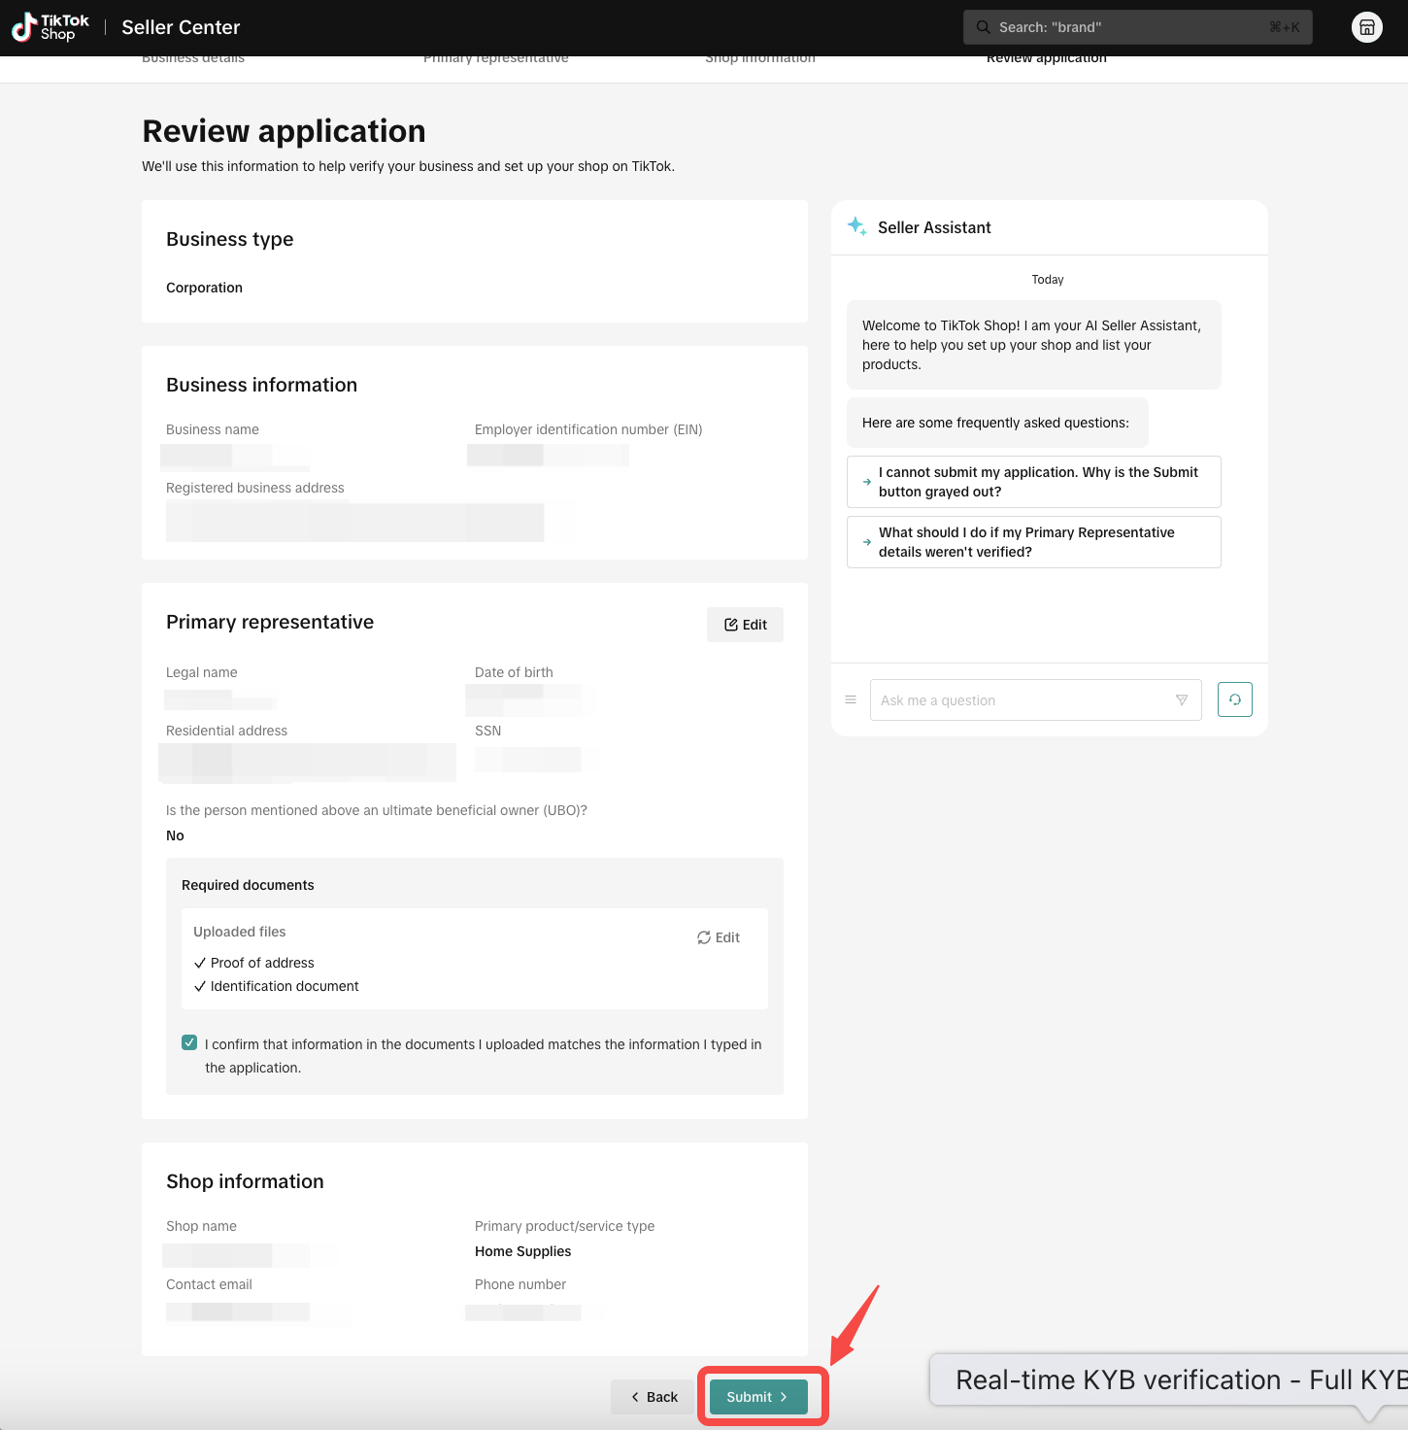Click Edit in Primary representative section
The width and height of the screenshot is (1408, 1430).
coord(745,625)
